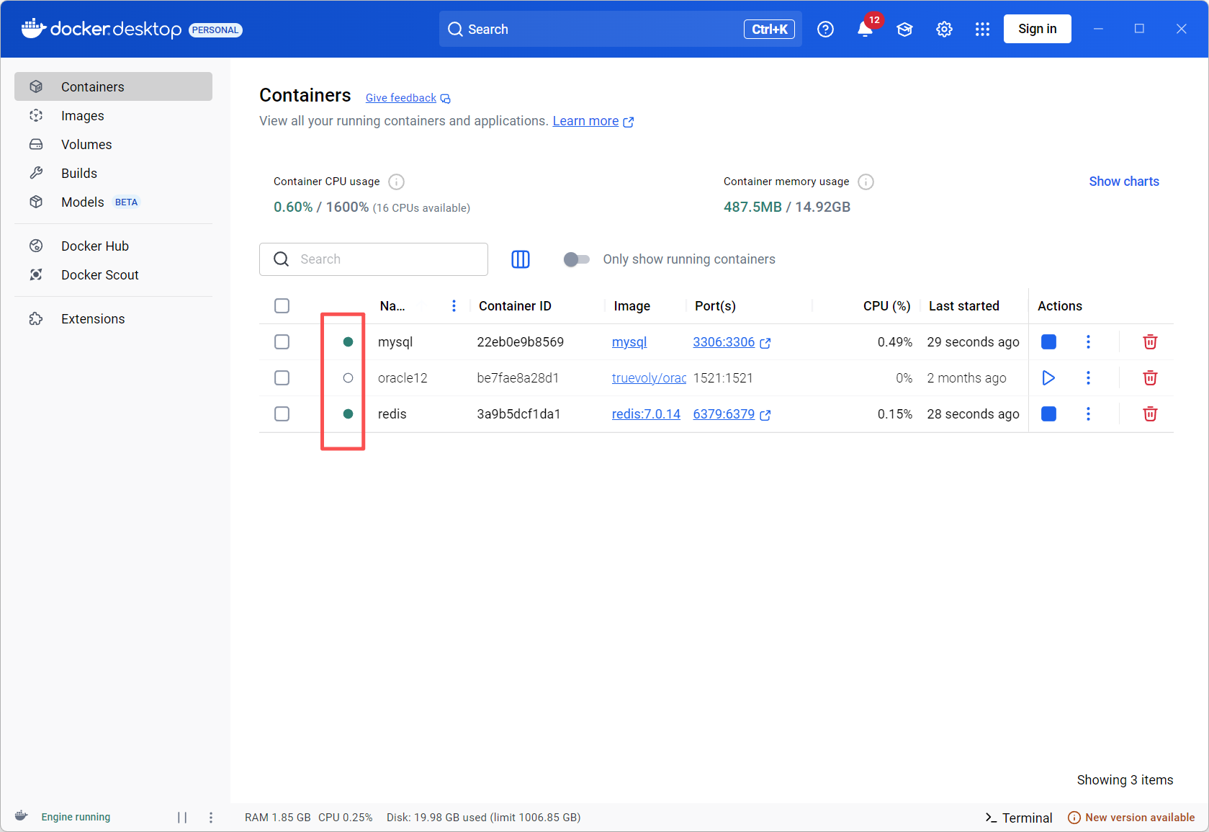Go to Volumes in sidebar
The width and height of the screenshot is (1209, 832).
point(113,144)
